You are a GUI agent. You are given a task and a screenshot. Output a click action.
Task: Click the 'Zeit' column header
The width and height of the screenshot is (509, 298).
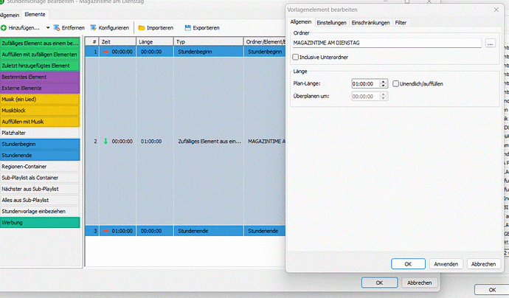coord(117,42)
